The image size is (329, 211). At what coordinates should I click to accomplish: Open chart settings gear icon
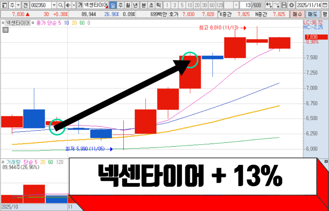[x=291, y=5]
